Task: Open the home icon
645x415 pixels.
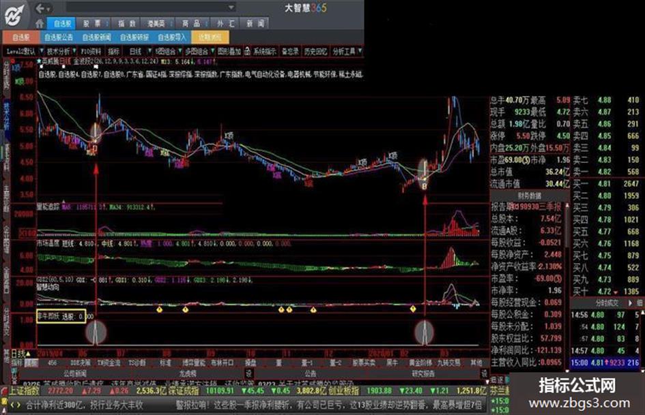Action: 40,23
